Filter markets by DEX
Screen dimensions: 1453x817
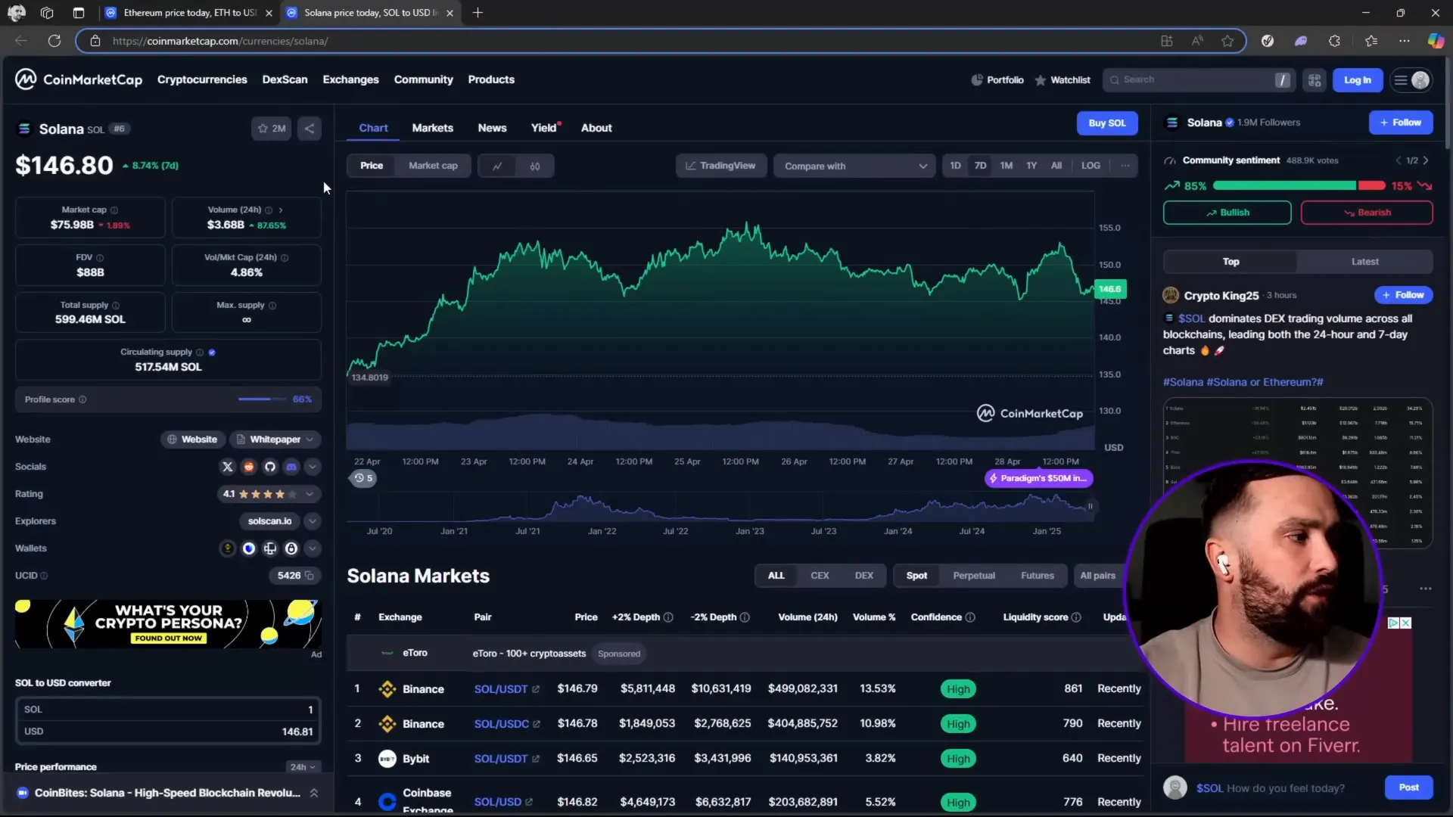[x=863, y=576]
